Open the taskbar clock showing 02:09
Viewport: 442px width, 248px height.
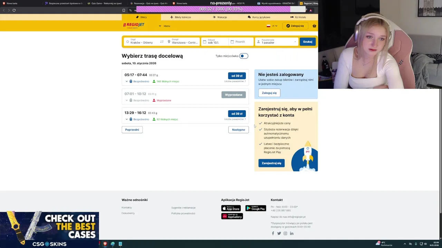coord(434,244)
